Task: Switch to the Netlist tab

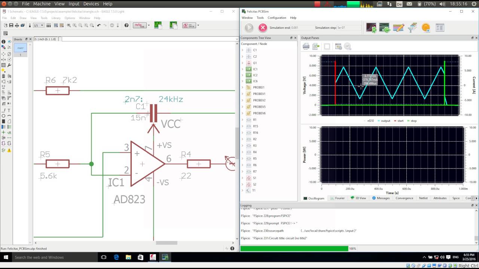Action: coord(423,198)
